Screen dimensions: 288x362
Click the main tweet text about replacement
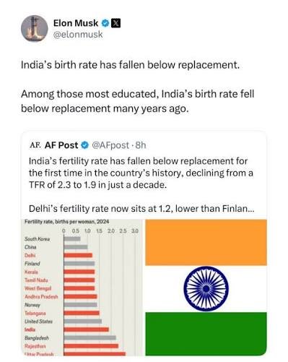pos(138,87)
